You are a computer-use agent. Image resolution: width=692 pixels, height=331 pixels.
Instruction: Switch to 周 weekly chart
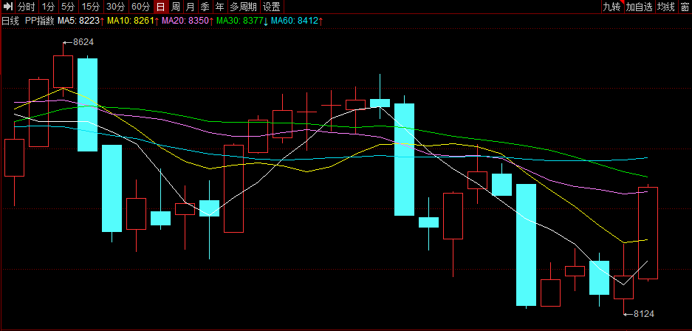point(176,6)
